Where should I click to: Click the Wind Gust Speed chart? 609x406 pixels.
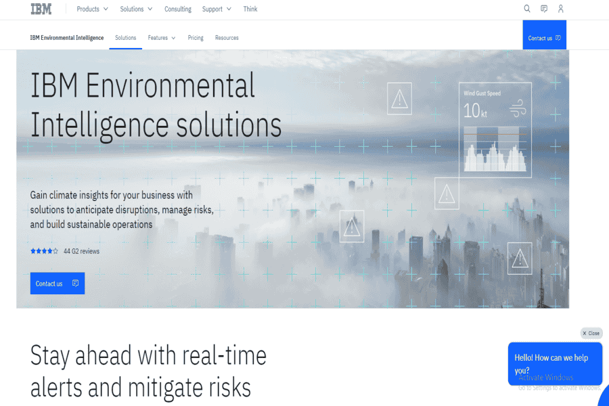click(495, 149)
